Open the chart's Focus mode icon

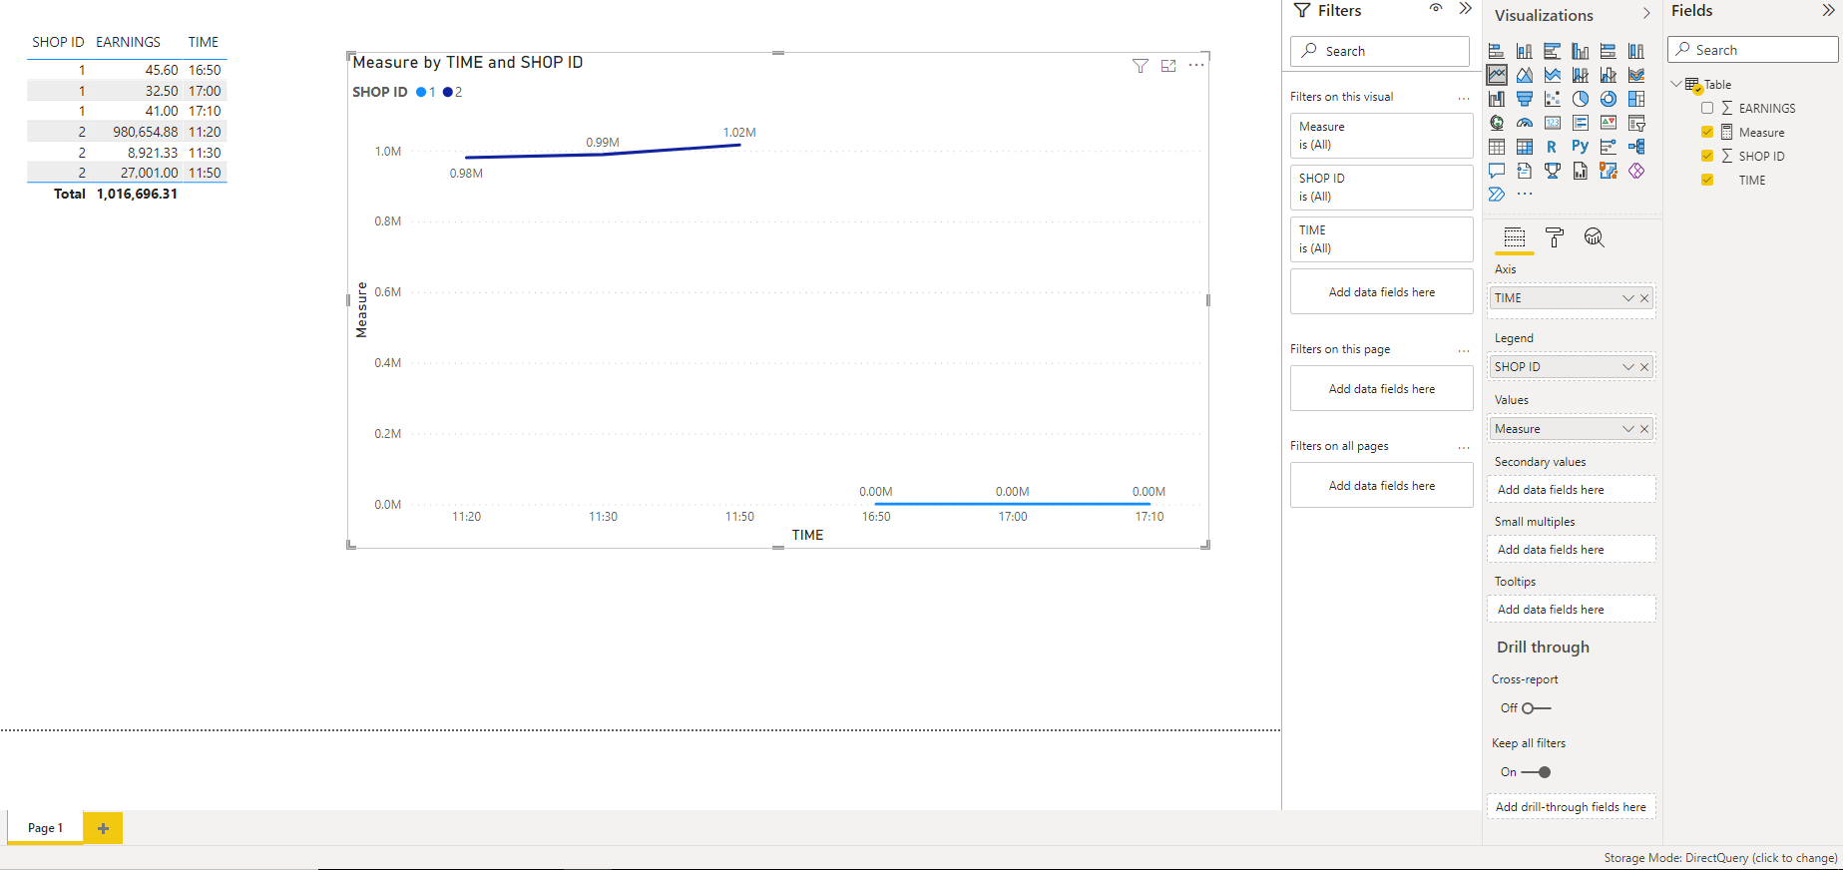coord(1168,66)
